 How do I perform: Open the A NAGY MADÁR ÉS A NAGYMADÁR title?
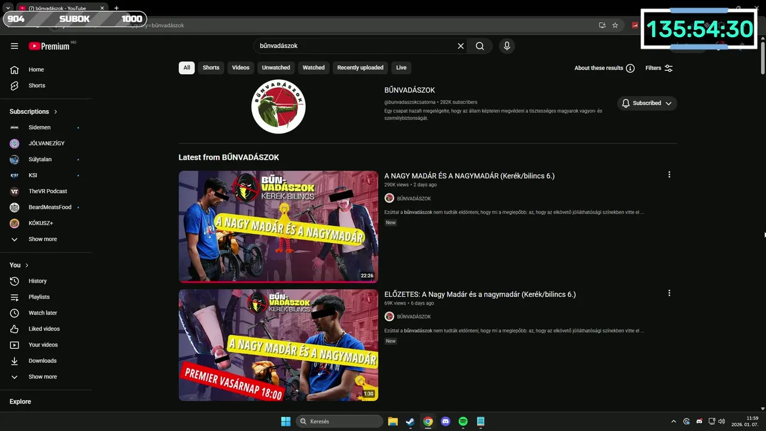(x=469, y=176)
